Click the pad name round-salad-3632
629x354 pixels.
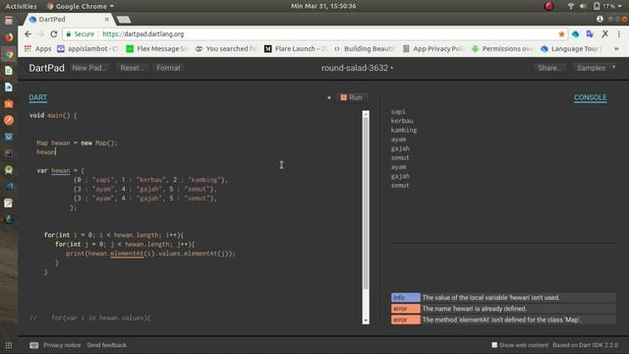[x=355, y=68]
